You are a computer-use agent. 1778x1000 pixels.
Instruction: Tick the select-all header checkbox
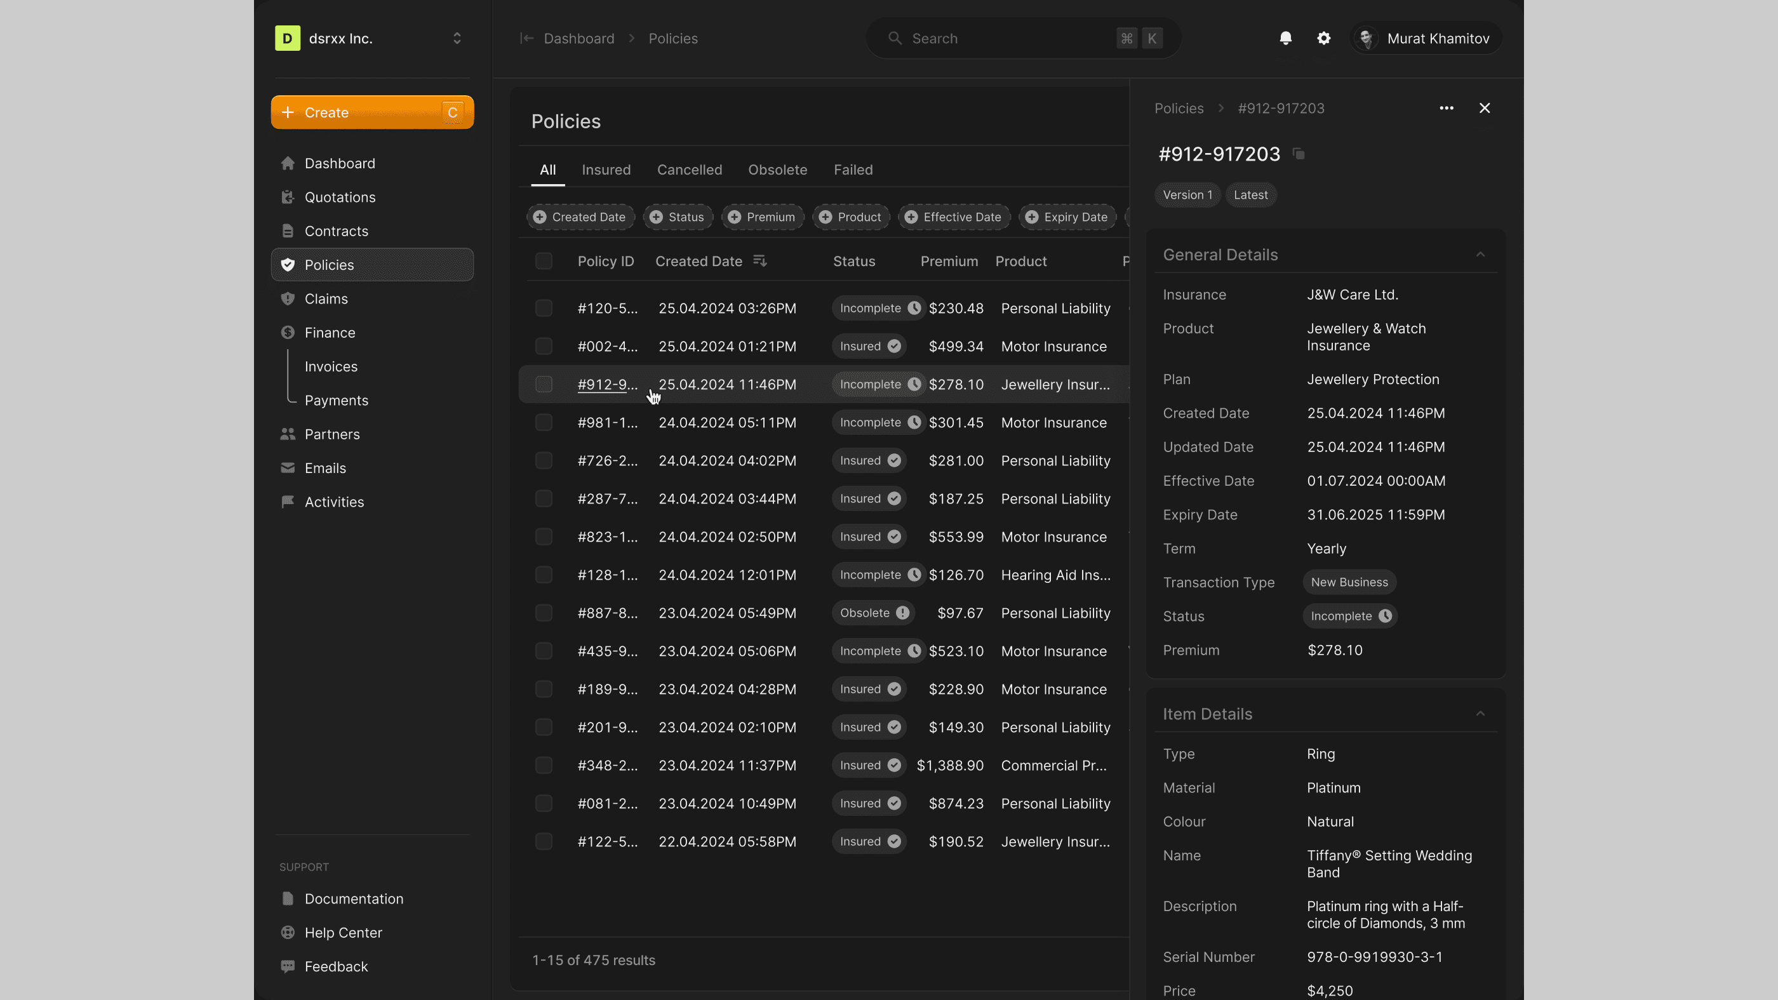point(544,261)
